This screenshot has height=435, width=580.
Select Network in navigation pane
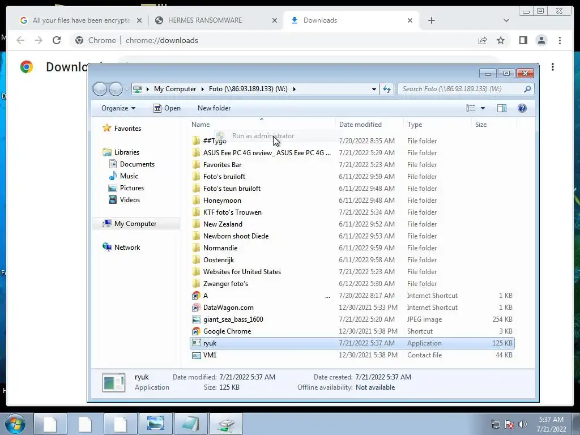click(121, 247)
